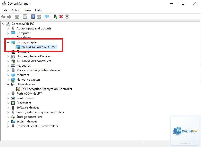Select the Software devices label
The image size is (201, 147).
click(x=28, y=107)
